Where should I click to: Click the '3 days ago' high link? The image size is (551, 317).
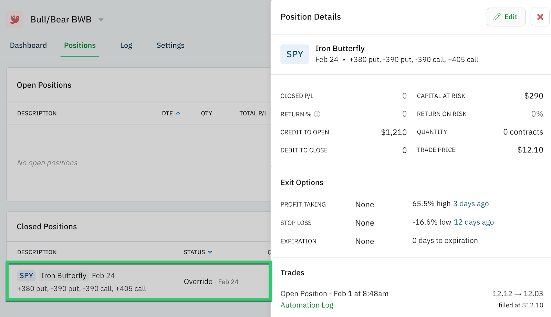coord(471,204)
